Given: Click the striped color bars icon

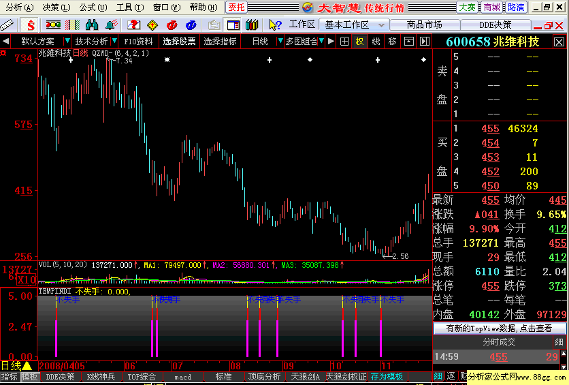Looking at the screenshot, I should (x=72, y=25).
